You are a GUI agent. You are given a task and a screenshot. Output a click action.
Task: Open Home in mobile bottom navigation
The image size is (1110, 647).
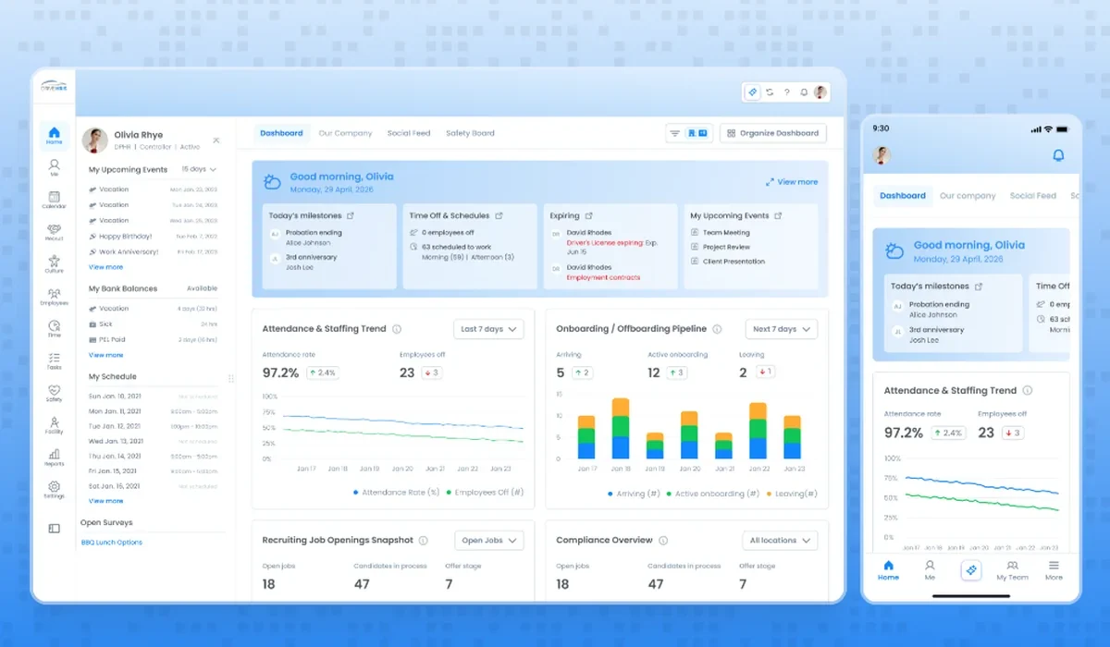(x=888, y=570)
